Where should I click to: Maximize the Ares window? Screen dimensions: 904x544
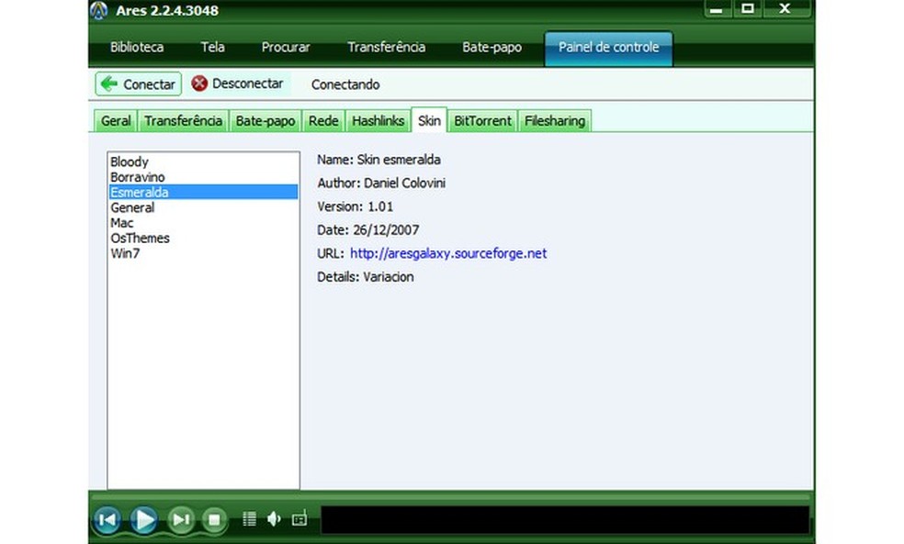tap(748, 8)
